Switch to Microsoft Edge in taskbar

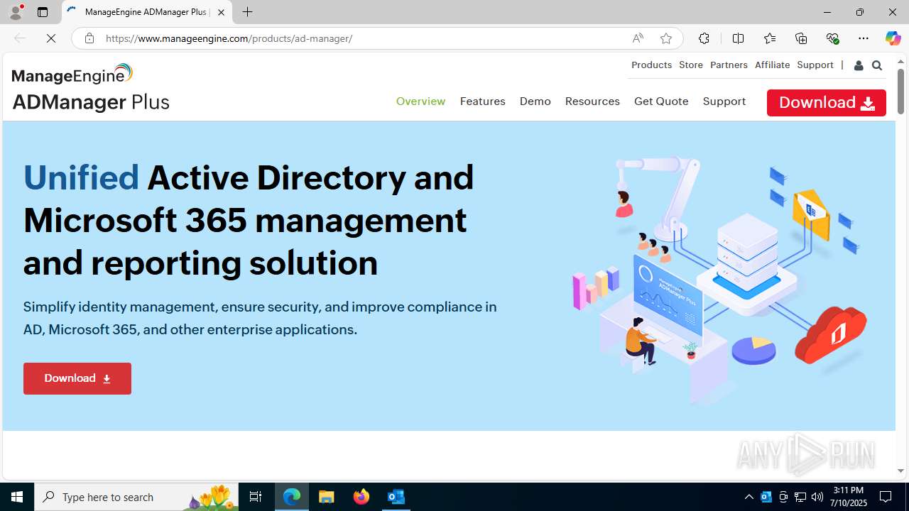point(292,497)
